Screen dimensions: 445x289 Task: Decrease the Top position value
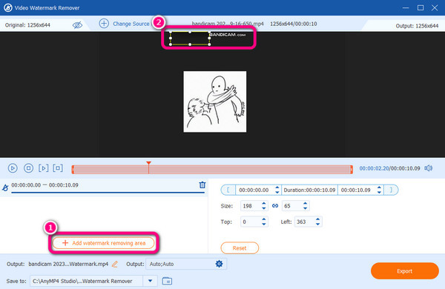coord(263,225)
